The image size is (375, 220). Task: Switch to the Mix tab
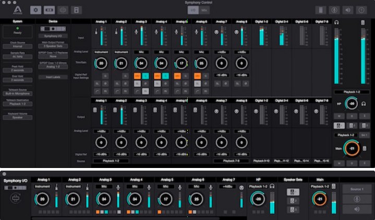(204, 10)
